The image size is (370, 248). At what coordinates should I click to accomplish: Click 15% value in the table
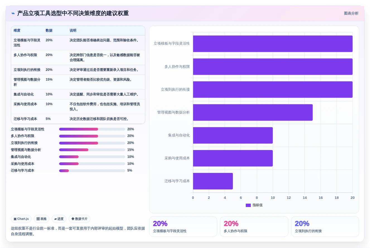[49, 80]
